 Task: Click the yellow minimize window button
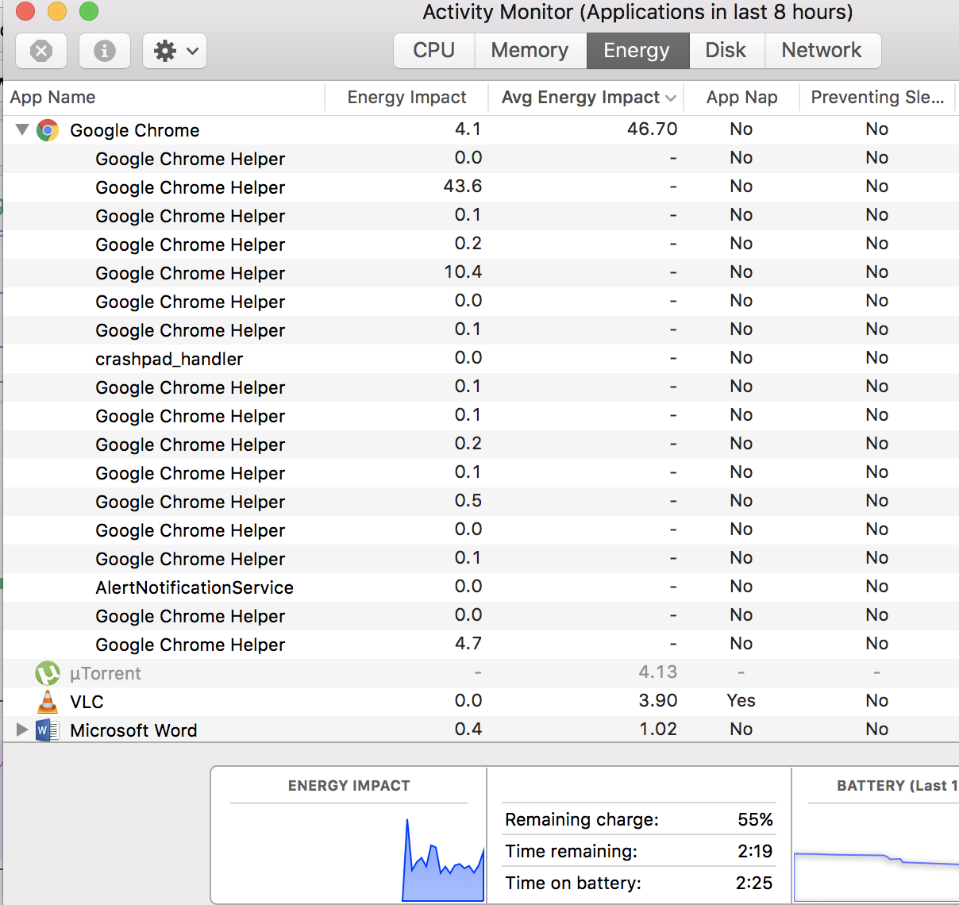click(x=57, y=11)
